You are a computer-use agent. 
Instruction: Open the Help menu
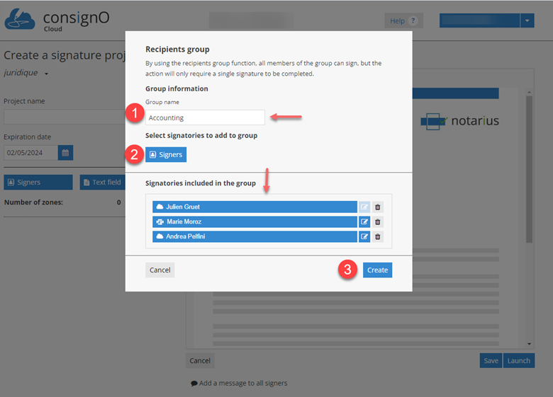[x=403, y=21]
